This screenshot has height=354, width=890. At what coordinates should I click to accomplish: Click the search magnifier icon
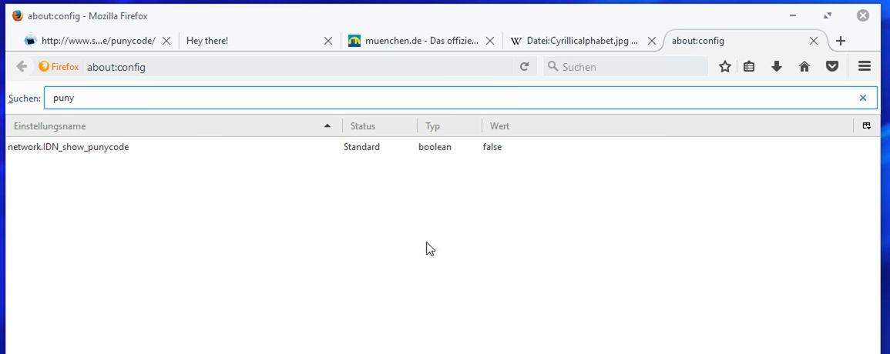click(x=552, y=66)
